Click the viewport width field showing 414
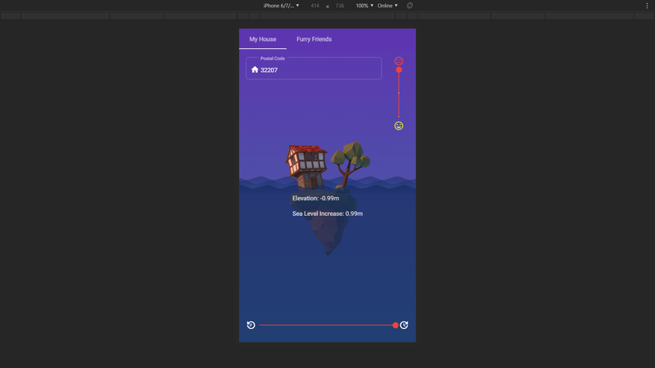The width and height of the screenshot is (655, 368). [315, 6]
